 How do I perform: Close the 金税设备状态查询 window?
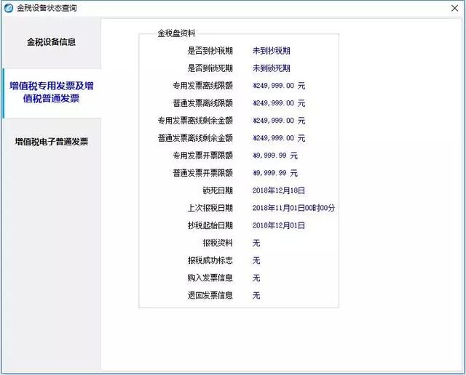[x=454, y=8]
